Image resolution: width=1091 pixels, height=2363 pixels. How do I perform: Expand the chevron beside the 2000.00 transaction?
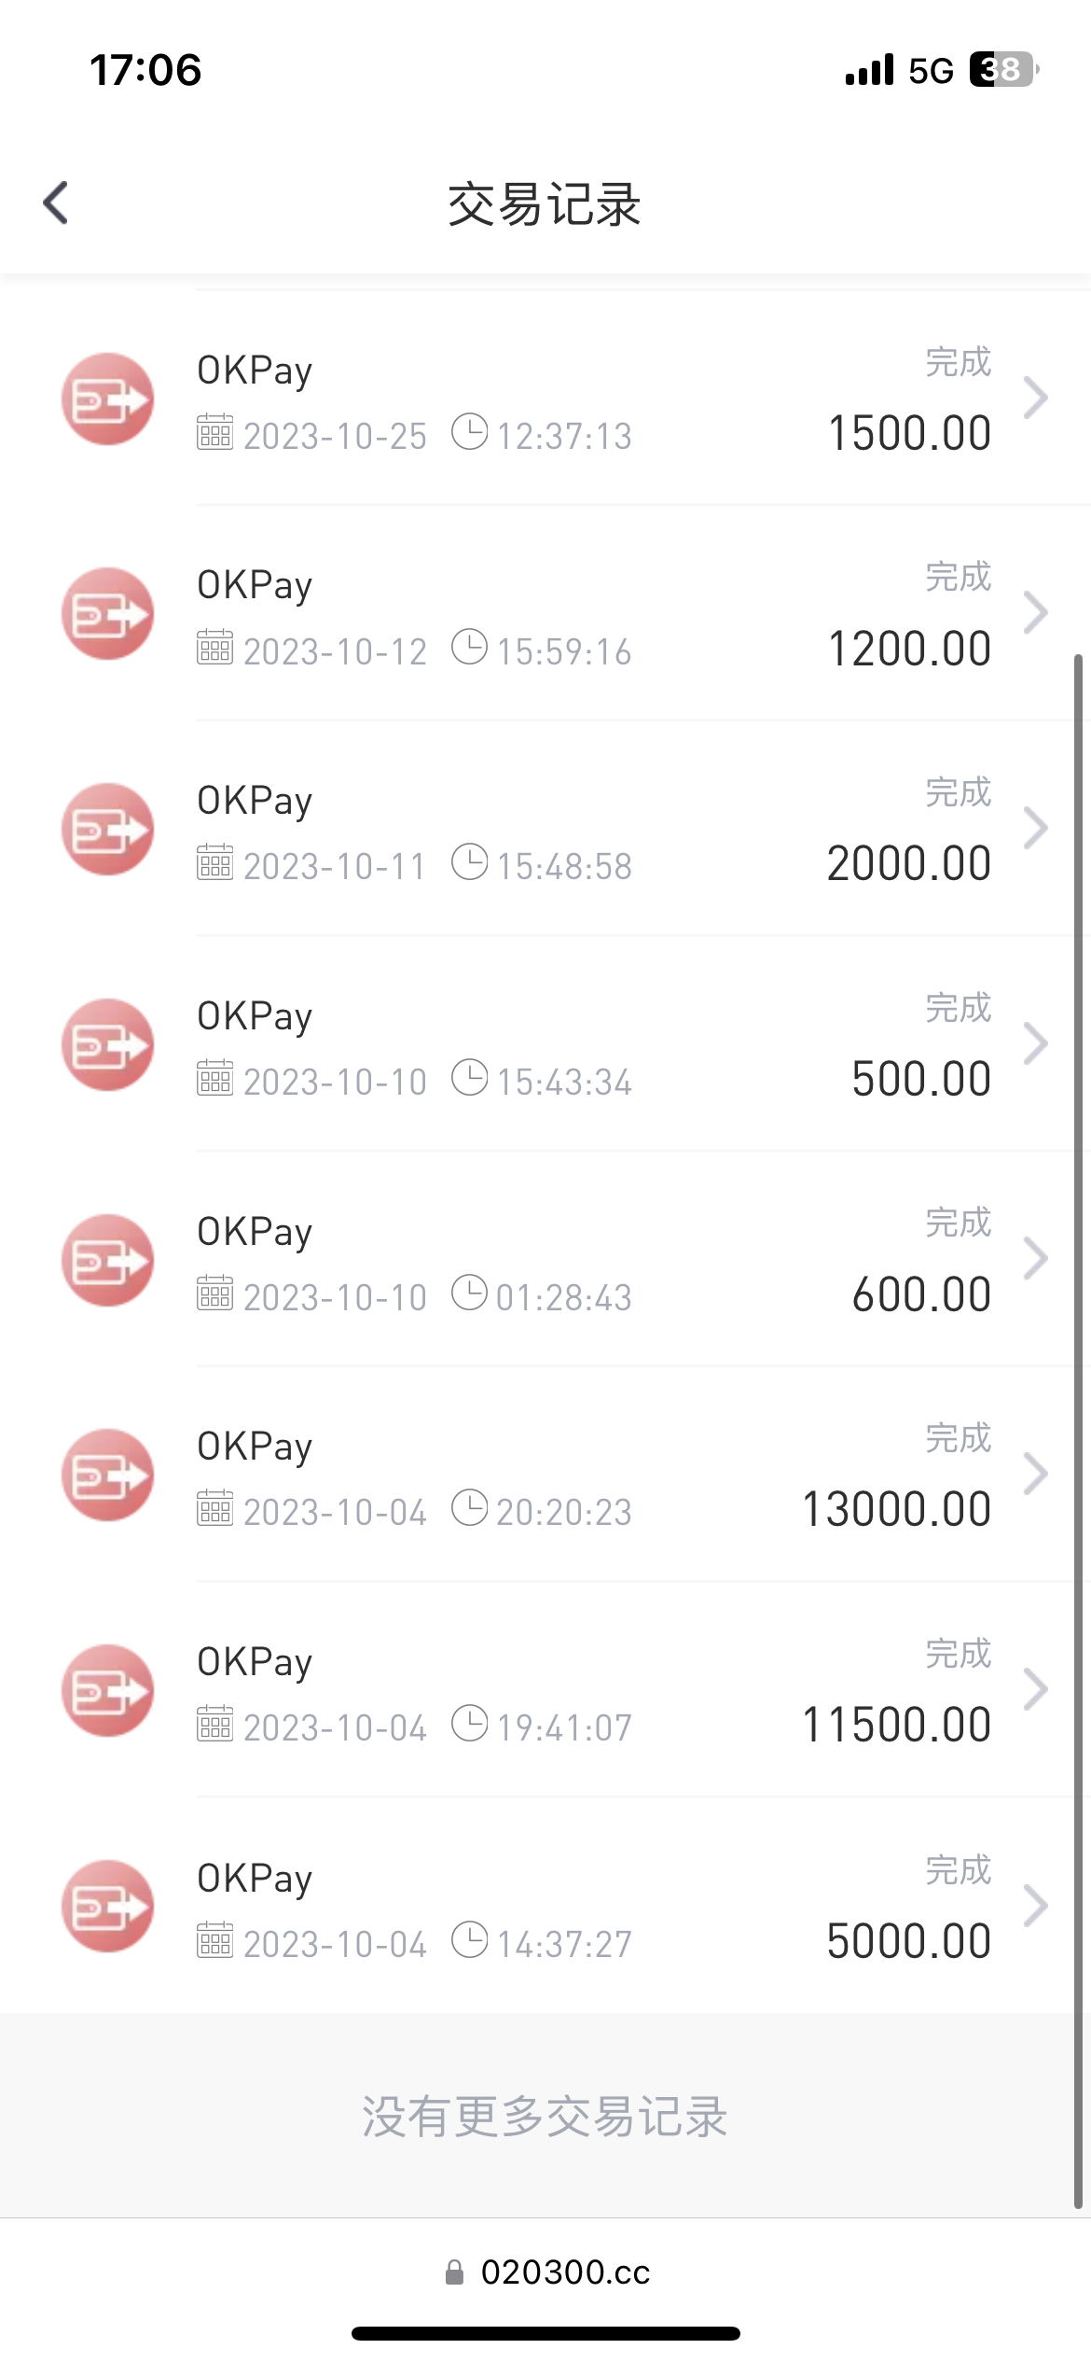[1035, 829]
